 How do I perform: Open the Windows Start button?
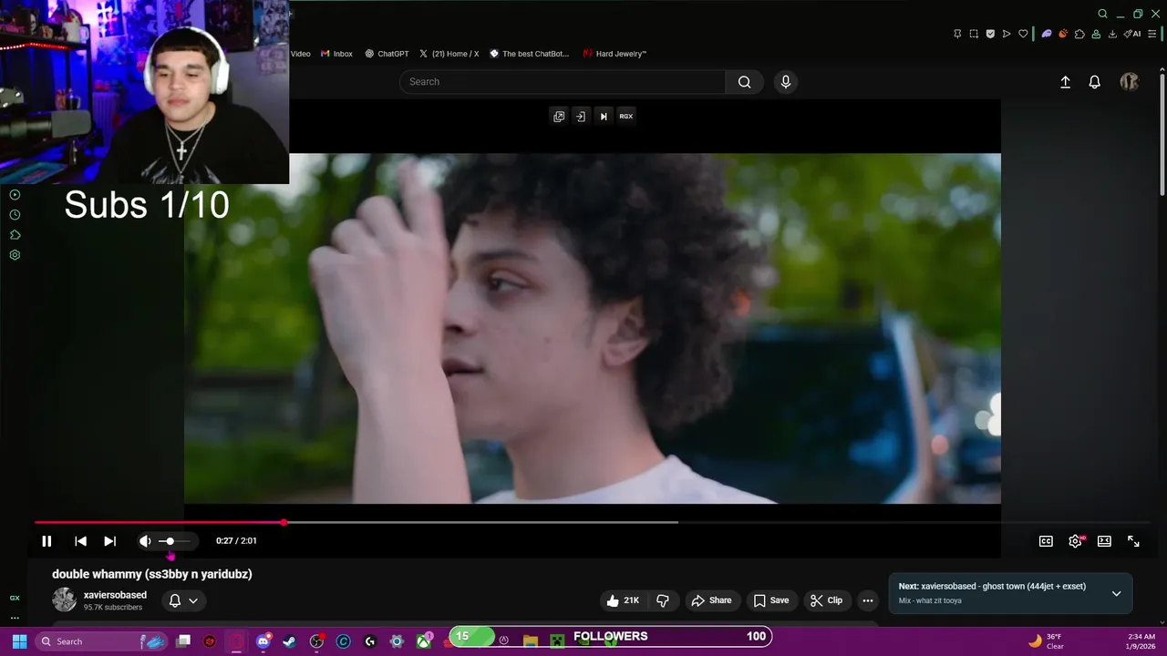[x=19, y=641]
